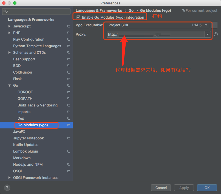The width and height of the screenshot is (221, 194).
Task: Select the Markdown settings entry
Action: [x=22, y=158]
